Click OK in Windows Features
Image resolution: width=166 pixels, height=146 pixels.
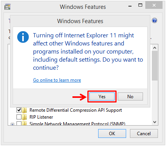[112, 134]
